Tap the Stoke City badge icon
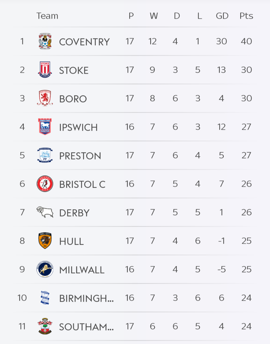Screen dimensions: 270x344 coord(45,70)
